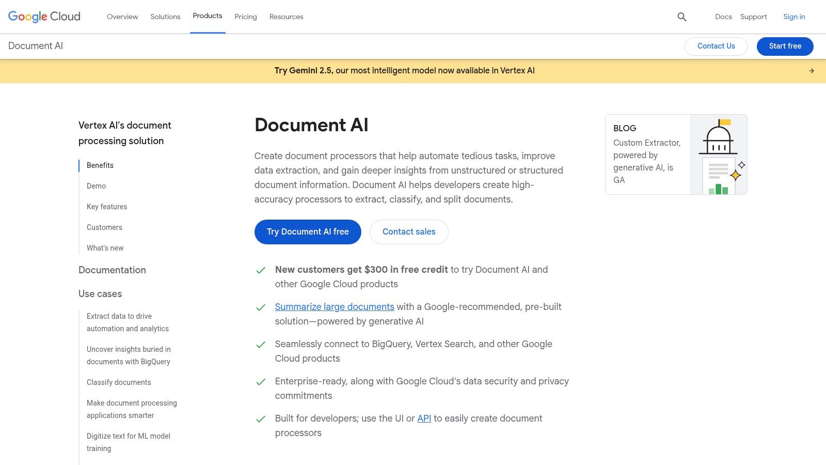The height and width of the screenshot is (465, 826).
Task: Open the Solutions dropdown menu
Action: pos(165,17)
